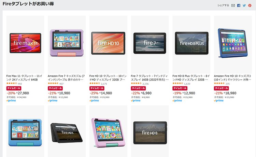Click the Twitter share icon
This screenshot has height=157, width=256.
click(244, 5)
